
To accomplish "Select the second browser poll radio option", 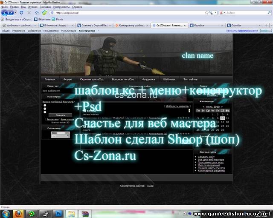I will click(x=44, y=109).
